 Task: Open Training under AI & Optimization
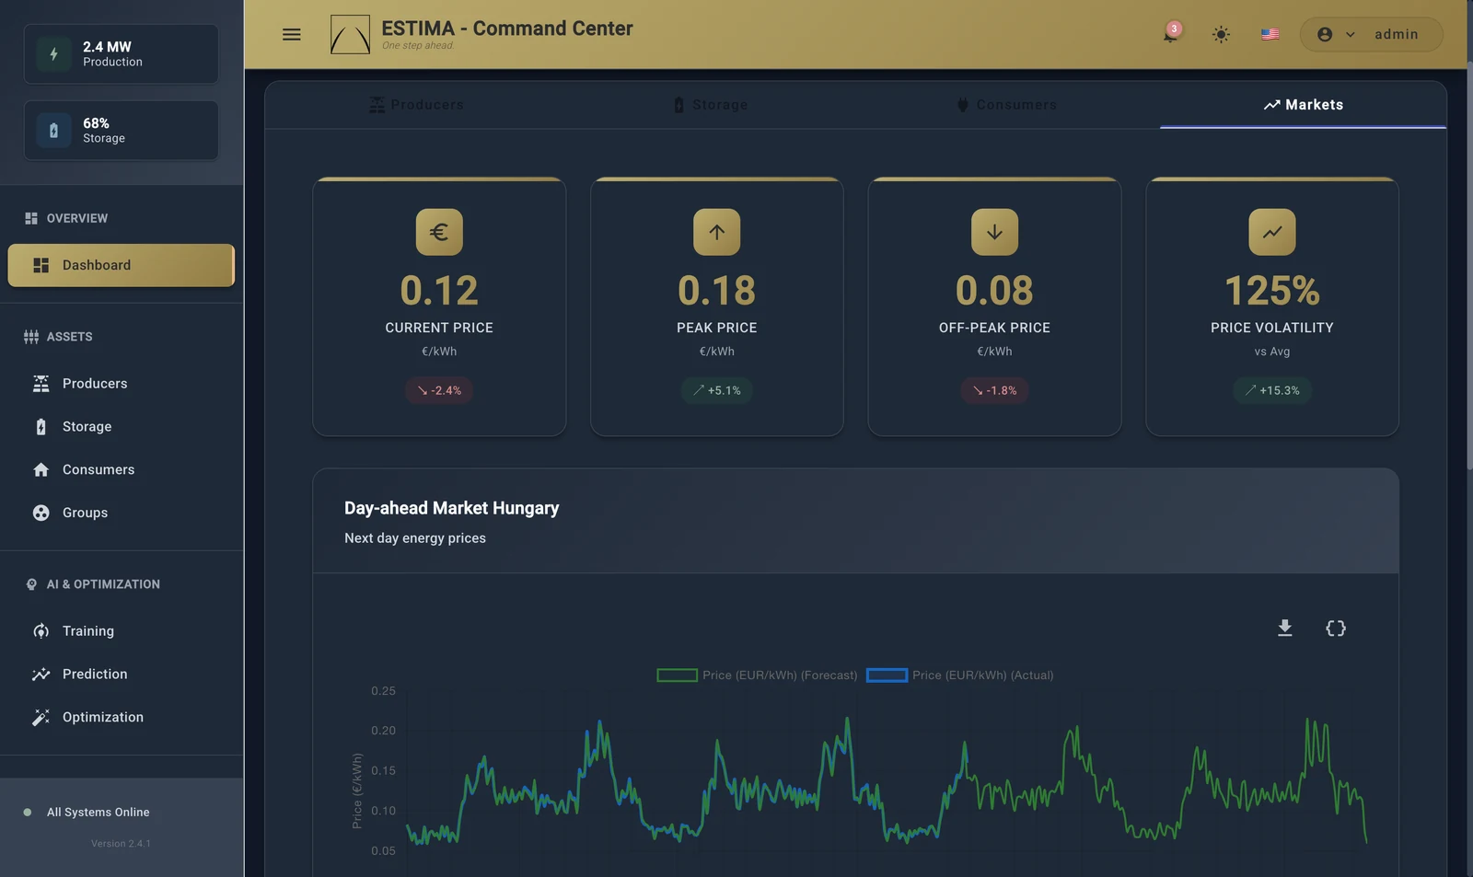click(x=122, y=631)
